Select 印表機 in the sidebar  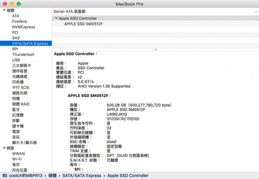pos(18,82)
